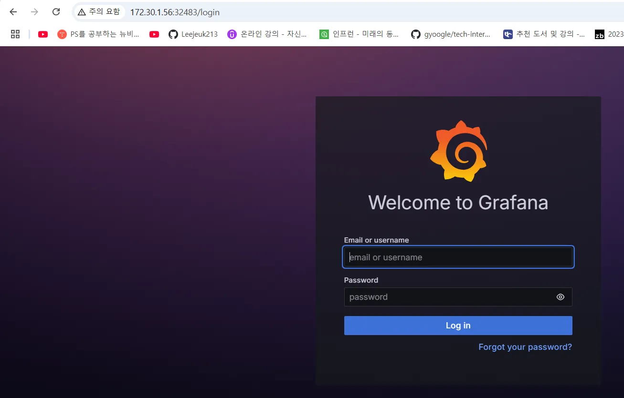Click the browser forward arrow

coord(34,12)
